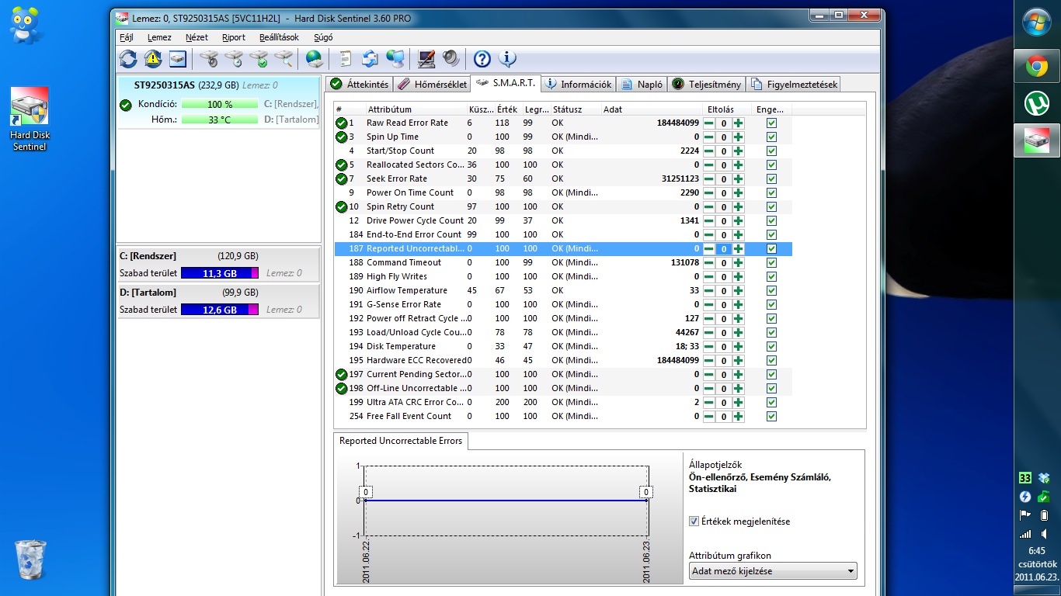Switch to the Információk tab
Screen dimensions: 1061x596
point(578,84)
